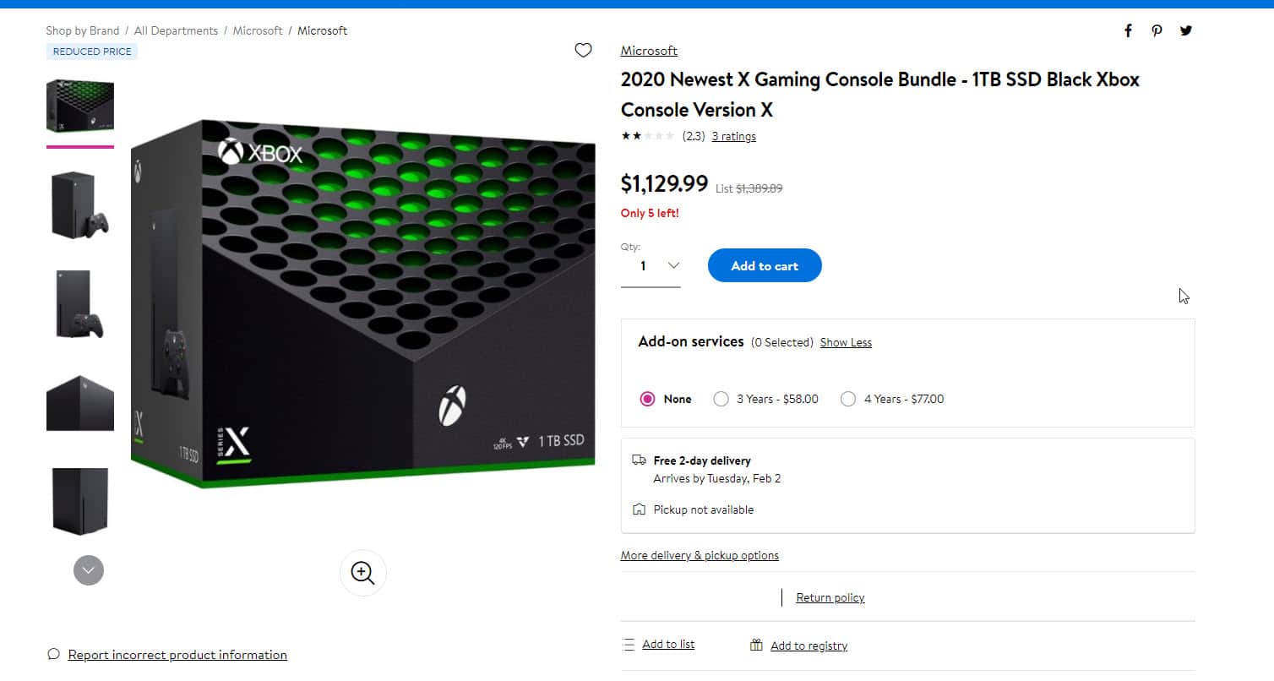
Task: Choose the 4 Years - $77.00 plan
Action: click(x=848, y=399)
